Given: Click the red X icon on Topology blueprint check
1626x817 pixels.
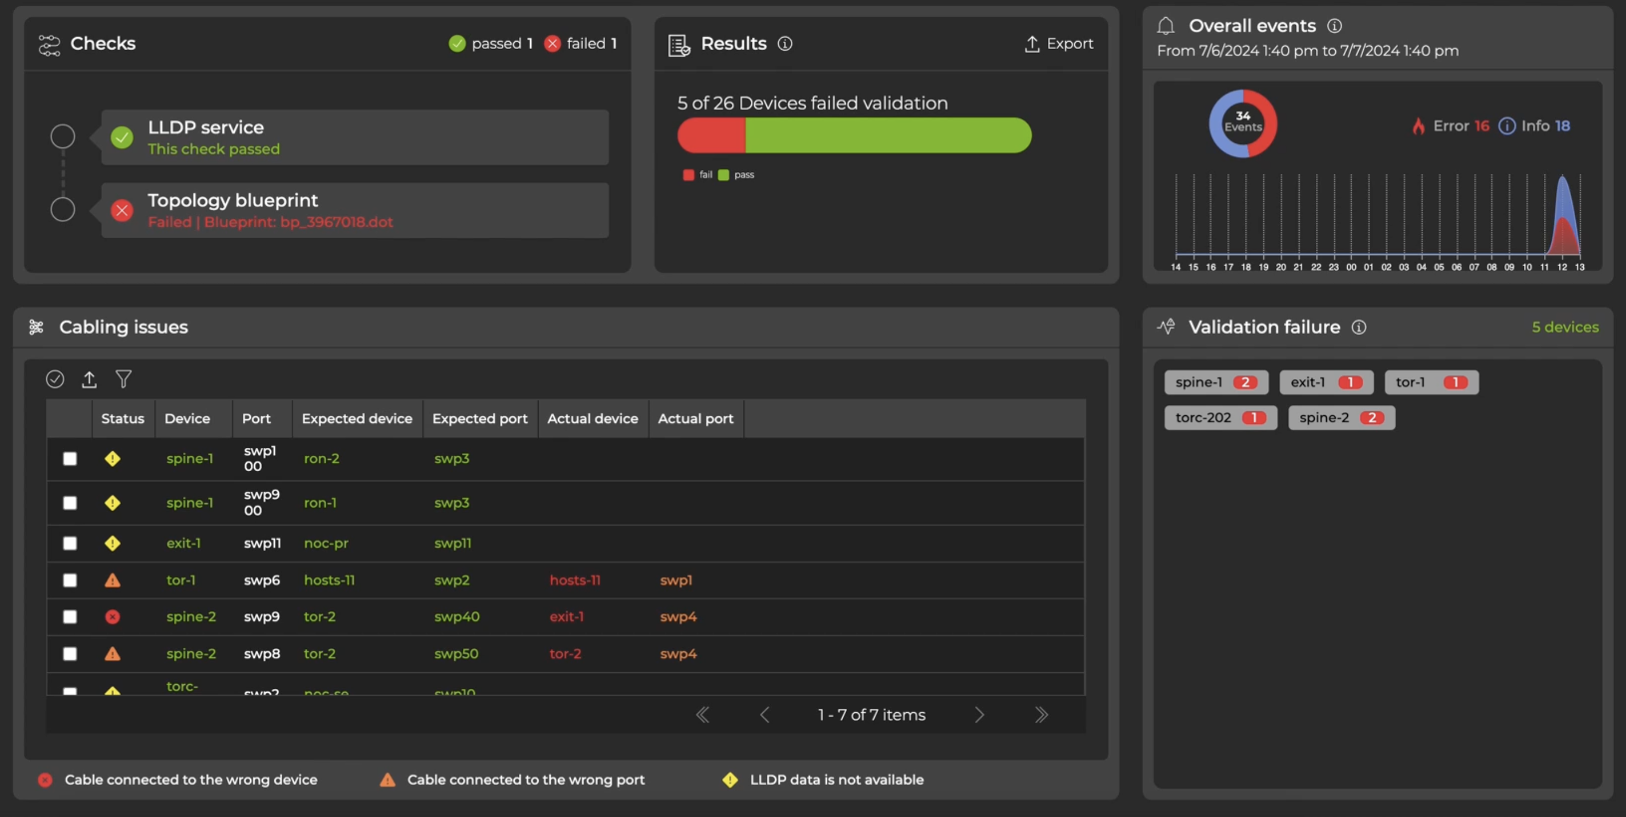Looking at the screenshot, I should click(122, 210).
